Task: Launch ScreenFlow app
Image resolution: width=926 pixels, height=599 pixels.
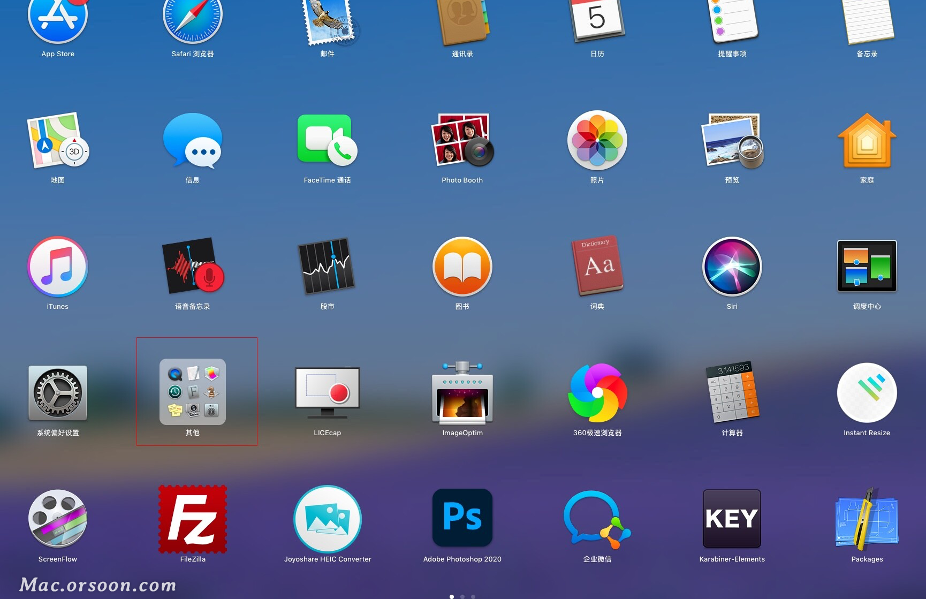Action: 58,519
